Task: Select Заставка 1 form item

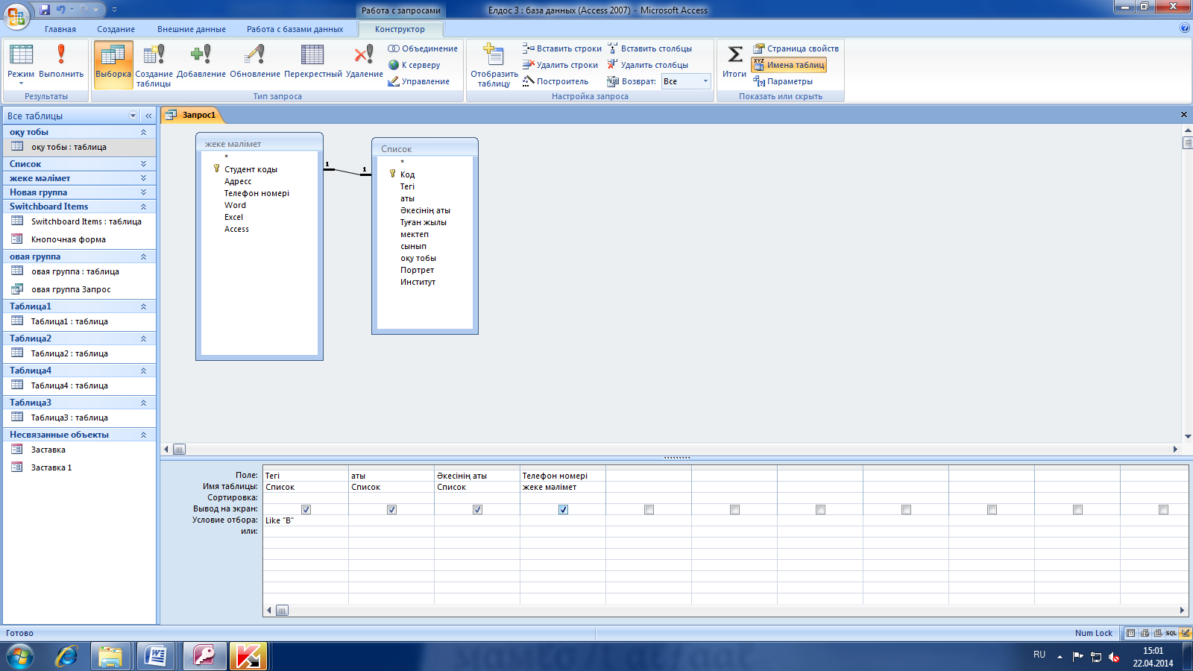Action: tap(79, 467)
